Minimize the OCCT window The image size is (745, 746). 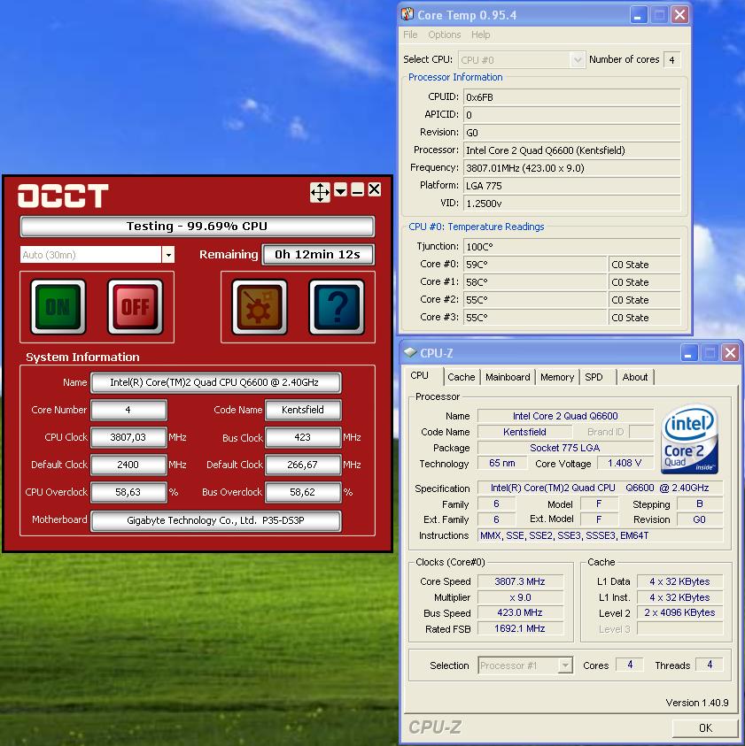357,190
